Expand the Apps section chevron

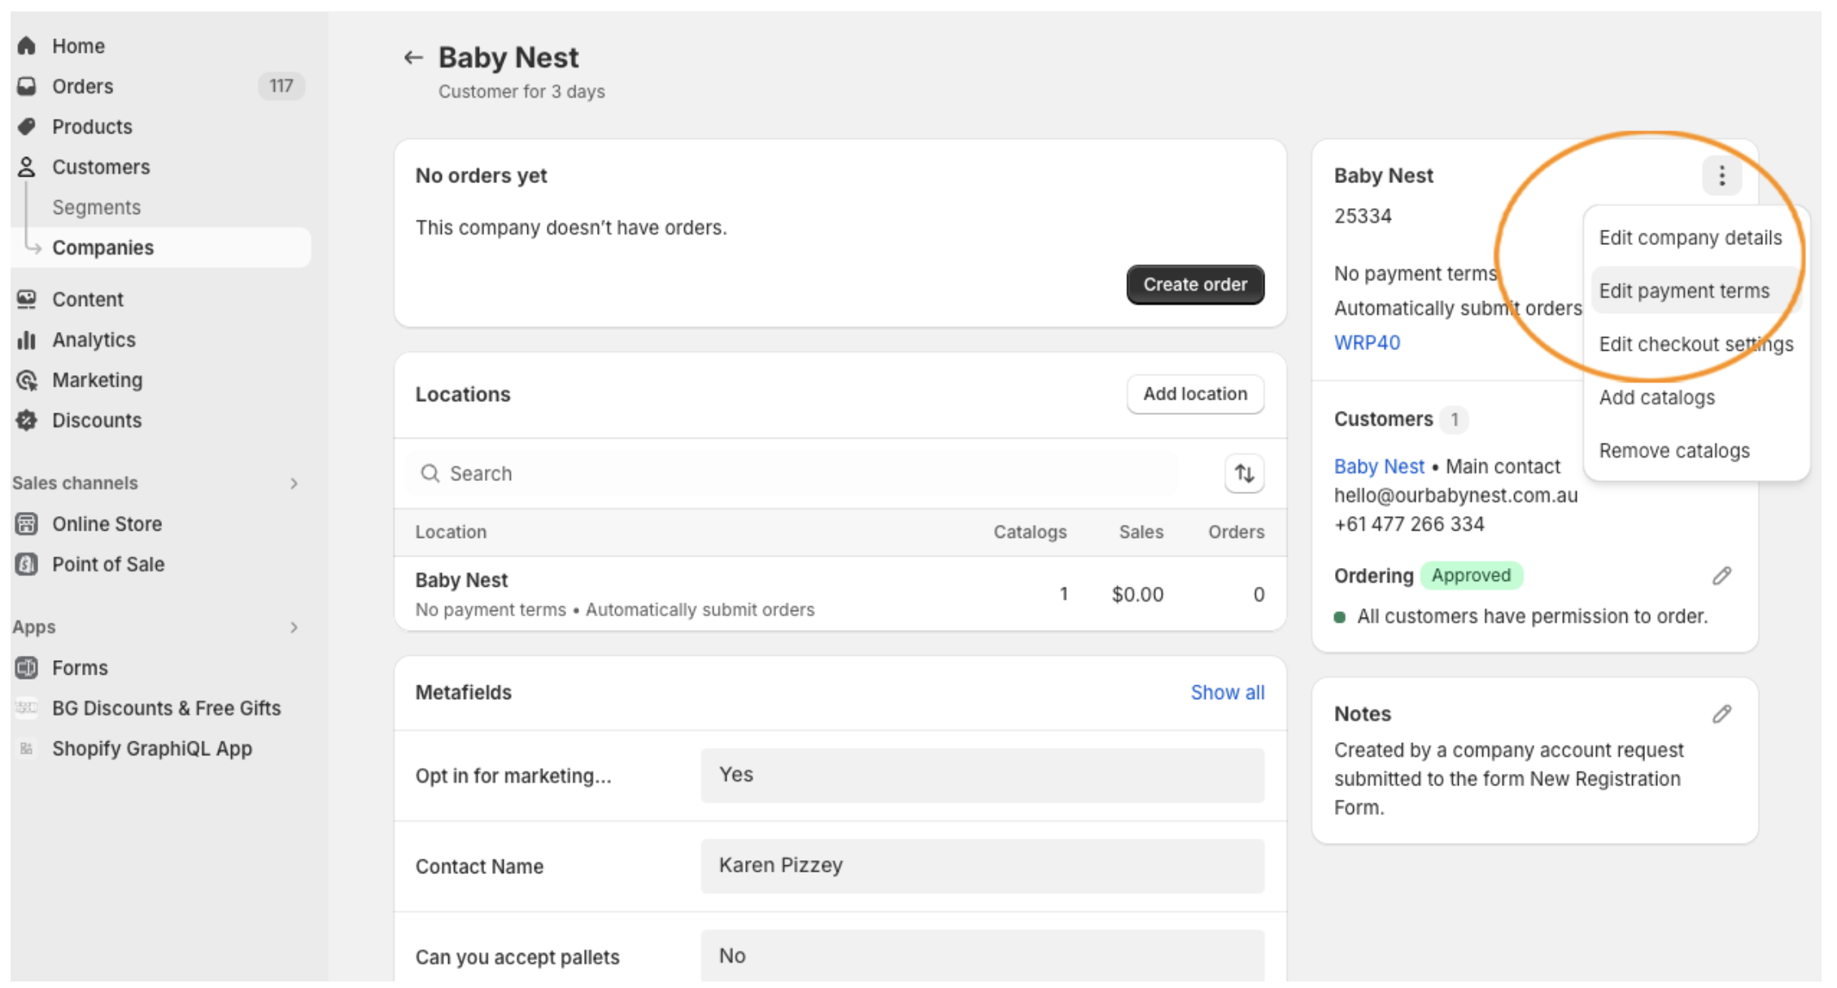[x=294, y=627]
